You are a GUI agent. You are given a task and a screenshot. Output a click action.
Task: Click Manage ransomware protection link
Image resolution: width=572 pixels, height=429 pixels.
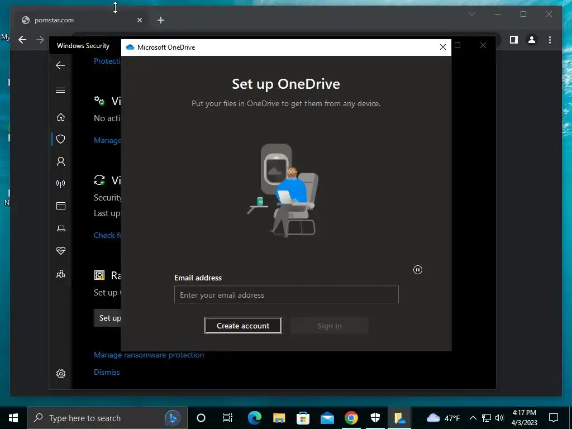click(149, 355)
